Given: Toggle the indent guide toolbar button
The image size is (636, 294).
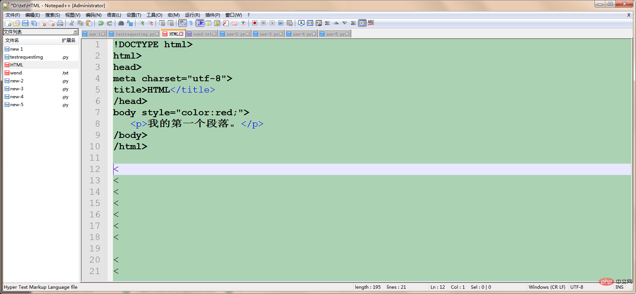Looking at the screenshot, I should coord(200,23).
